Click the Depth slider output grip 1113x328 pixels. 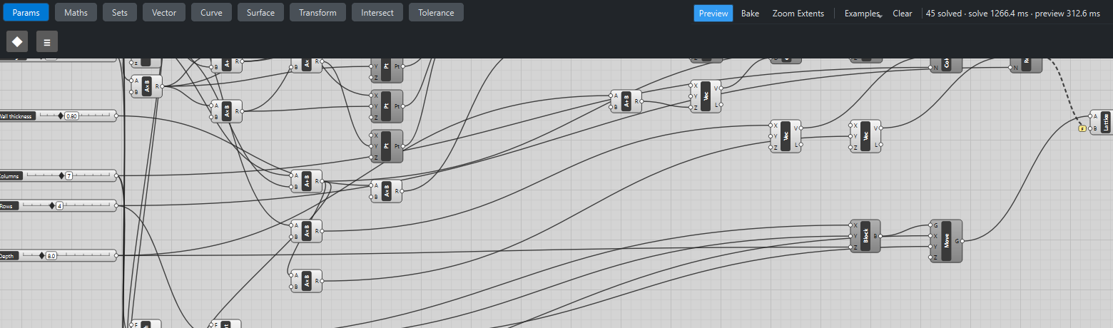[116, 255]
